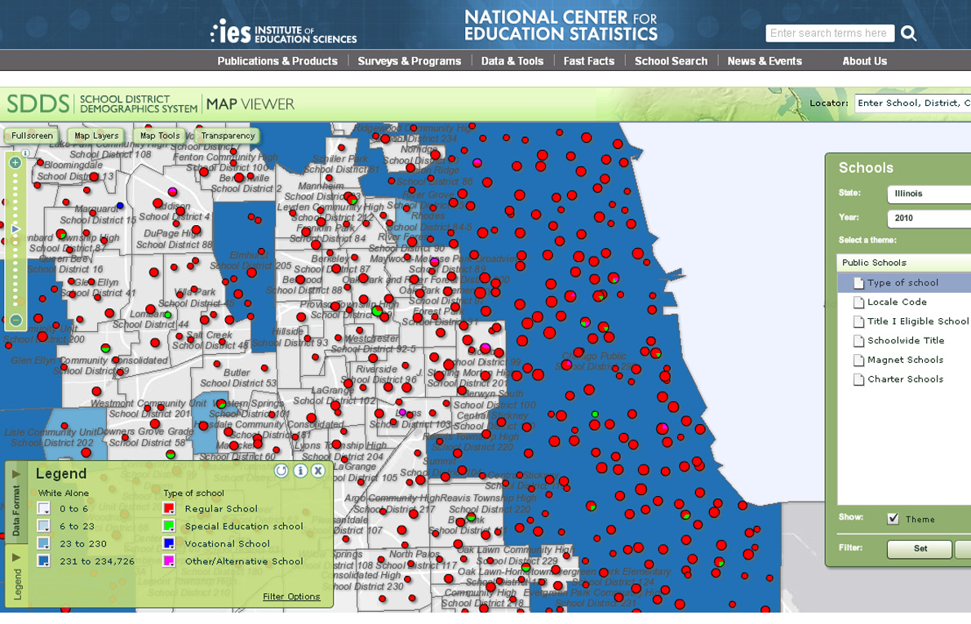Open the info icon above the zoom bar

coord(25,153)
